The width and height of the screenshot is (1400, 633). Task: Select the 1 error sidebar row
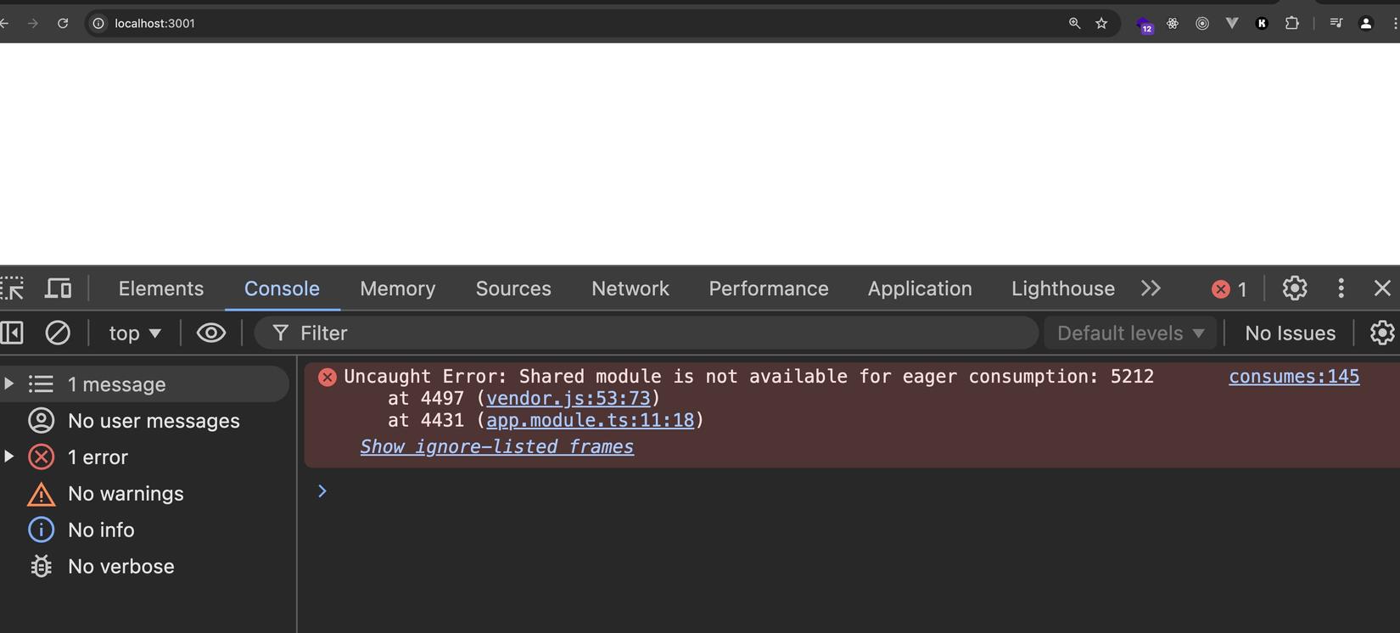tap(144, 457)
